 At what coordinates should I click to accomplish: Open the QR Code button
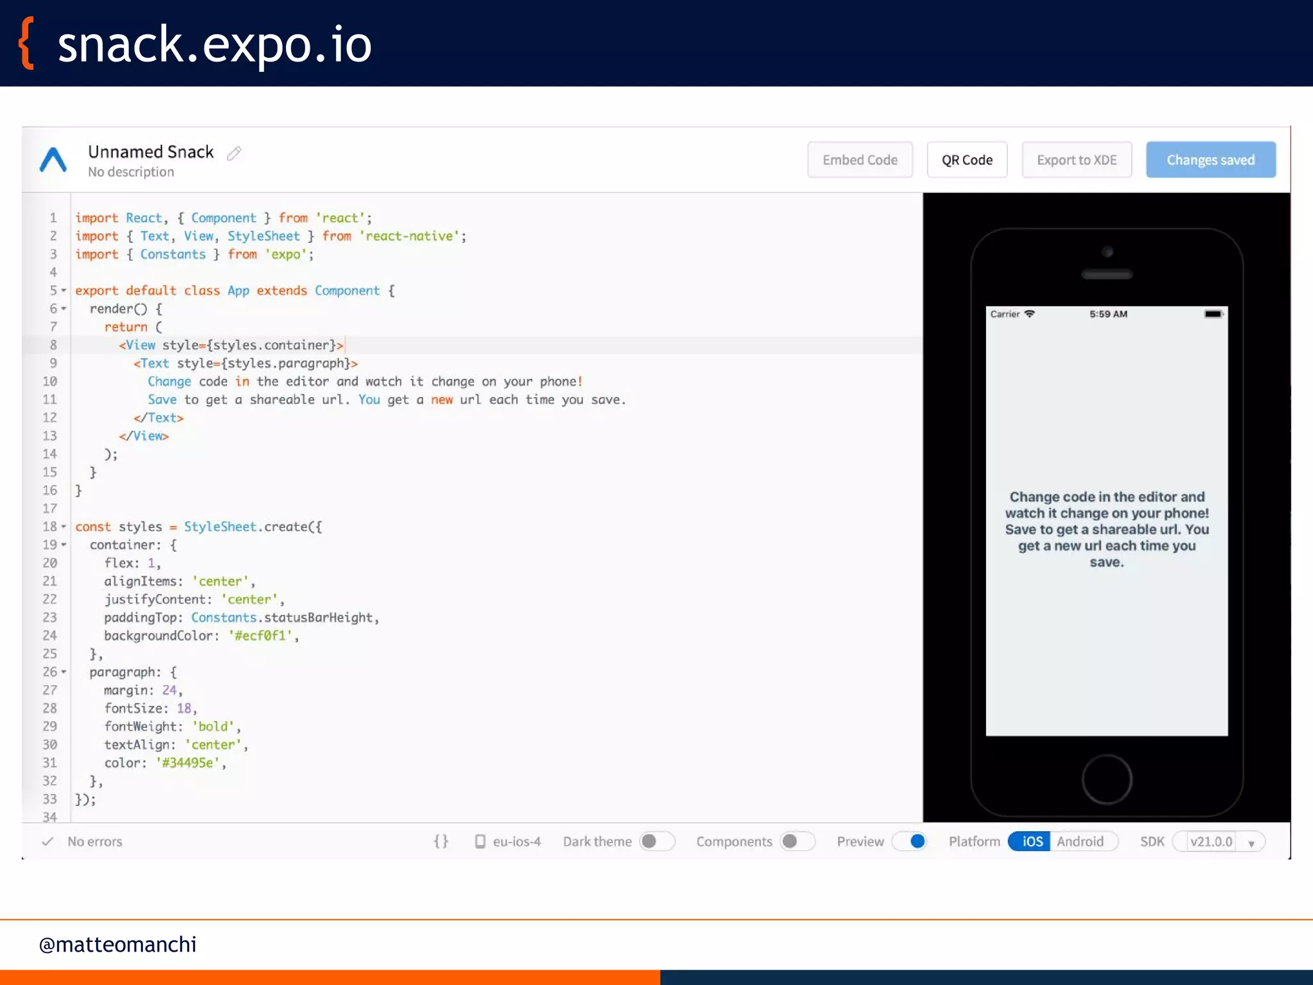pyautogui.click(x=967, y=160)
